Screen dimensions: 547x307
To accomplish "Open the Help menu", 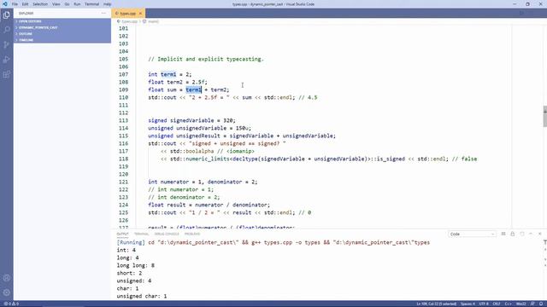I will click(x=108, y=4).
